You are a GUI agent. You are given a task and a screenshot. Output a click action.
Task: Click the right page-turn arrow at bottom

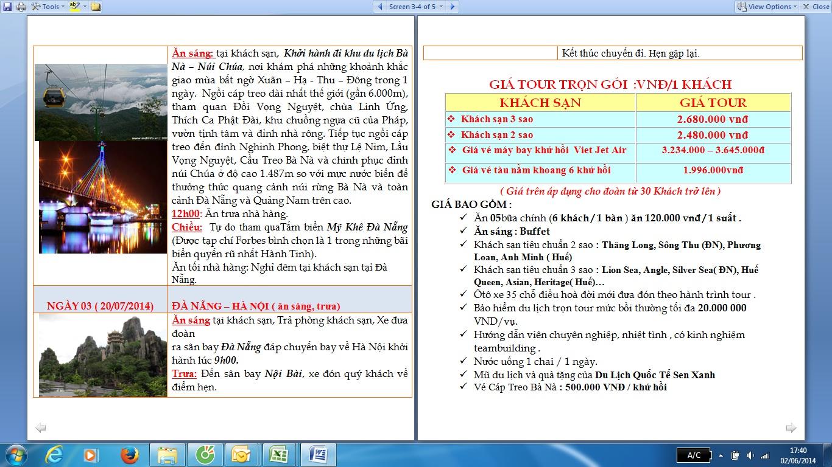[x=791, y=428]
